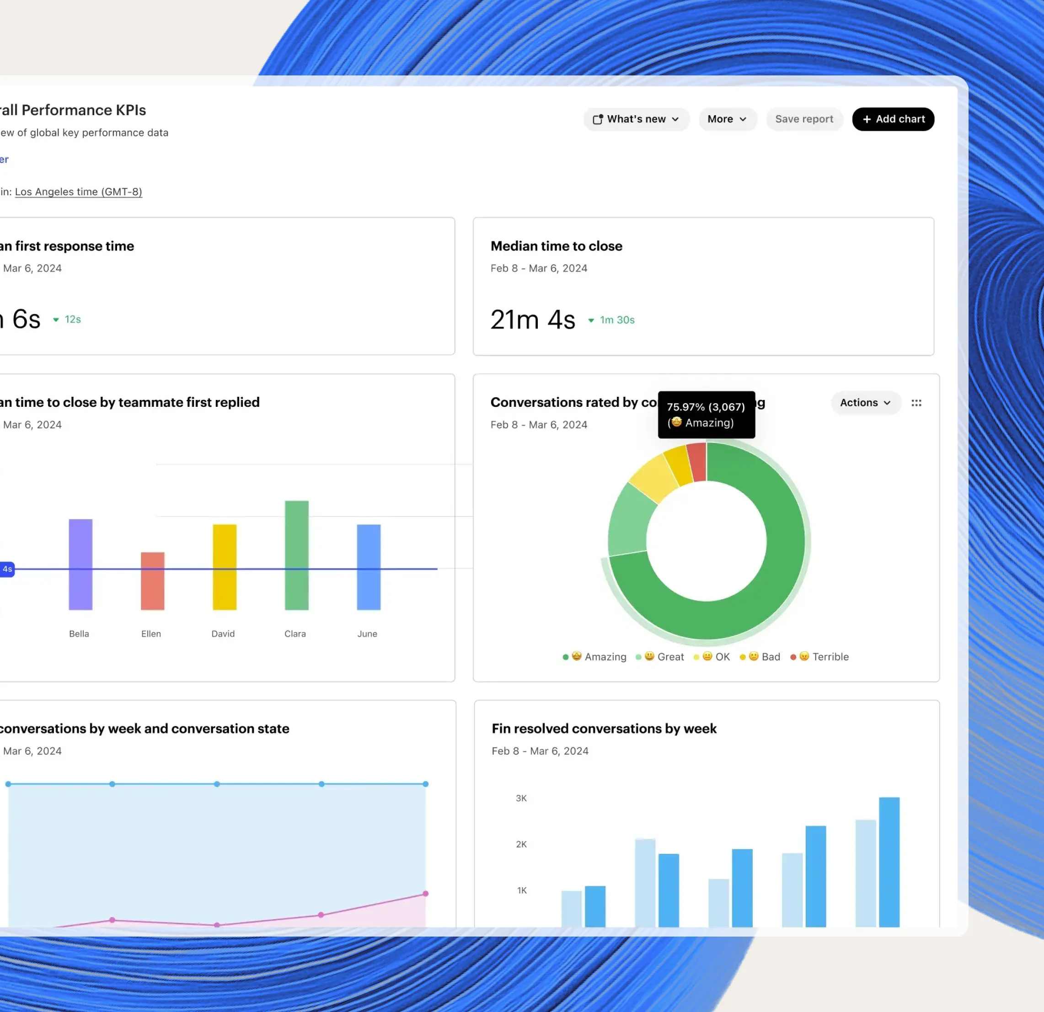Select Clara's green bar
This screenshot has width=1044, height=1012.
pos(297,555)
